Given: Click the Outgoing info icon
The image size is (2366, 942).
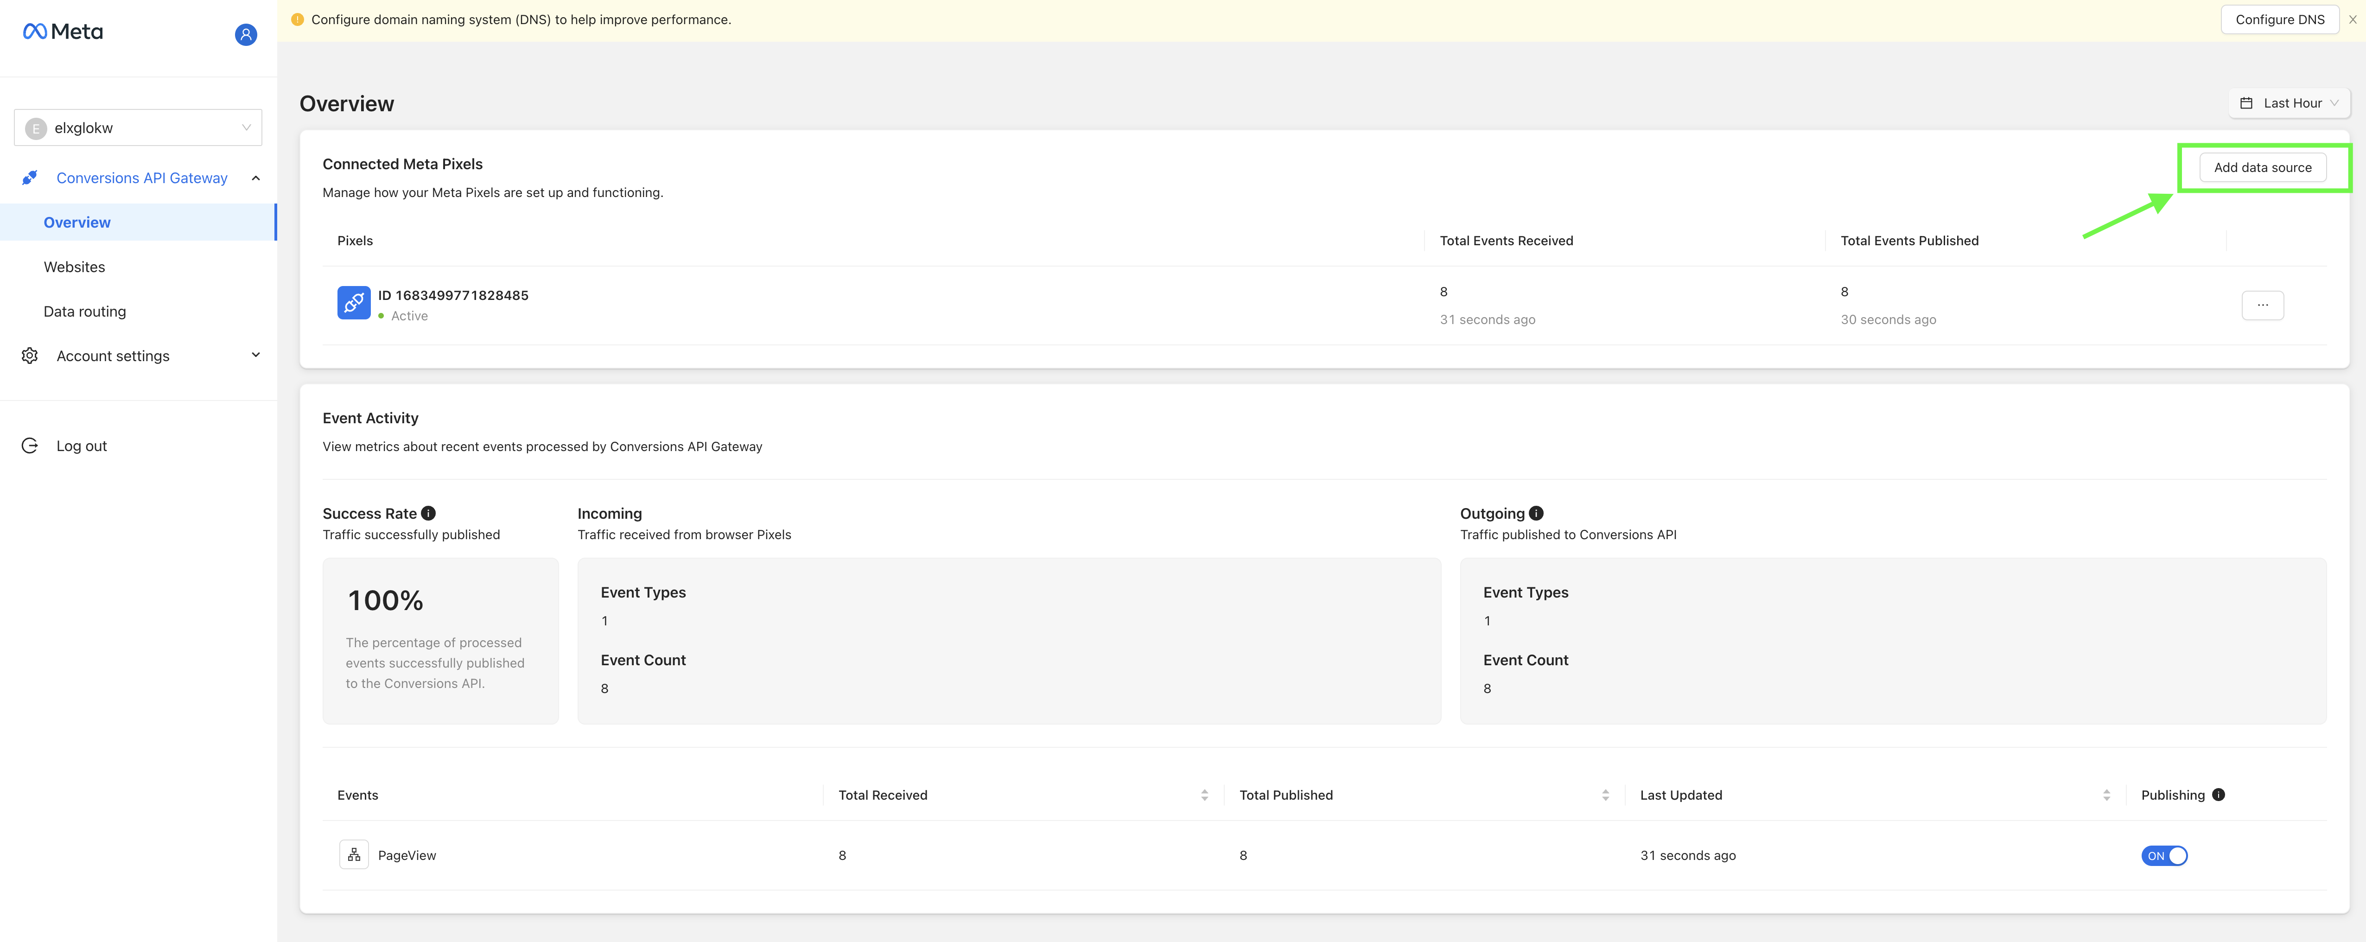Looking at the screenshot, I should pyautogui.click(x=1536, y=513).
